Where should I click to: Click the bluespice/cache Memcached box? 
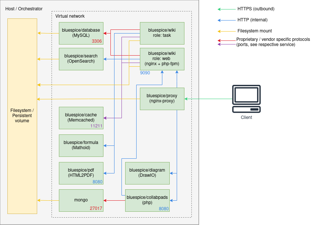pyautogui.click(x=81, y=117)
